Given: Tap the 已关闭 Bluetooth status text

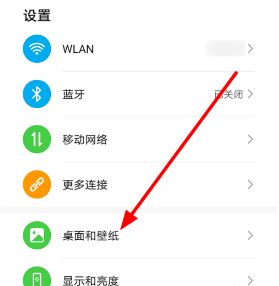Looking at the screenshot, I should (x=229, y=94).
